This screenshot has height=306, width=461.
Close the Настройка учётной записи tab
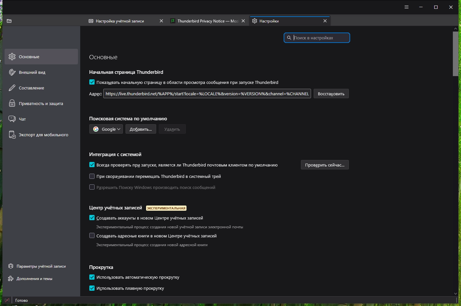coord(161,21)
